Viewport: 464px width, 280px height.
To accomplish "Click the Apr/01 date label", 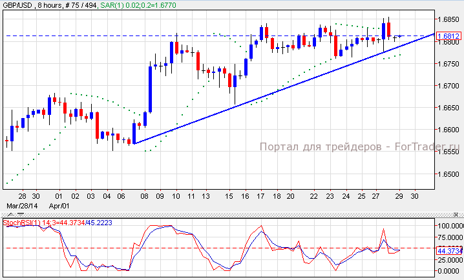I will tap(59, 206).
